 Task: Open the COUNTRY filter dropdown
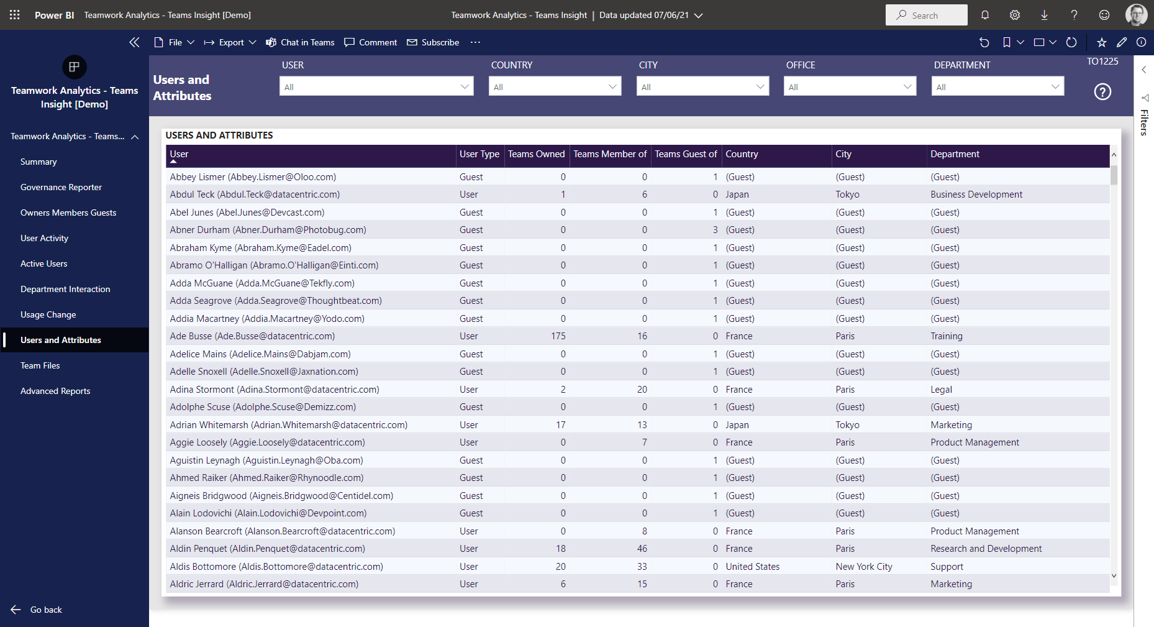(x=555, y=86)
